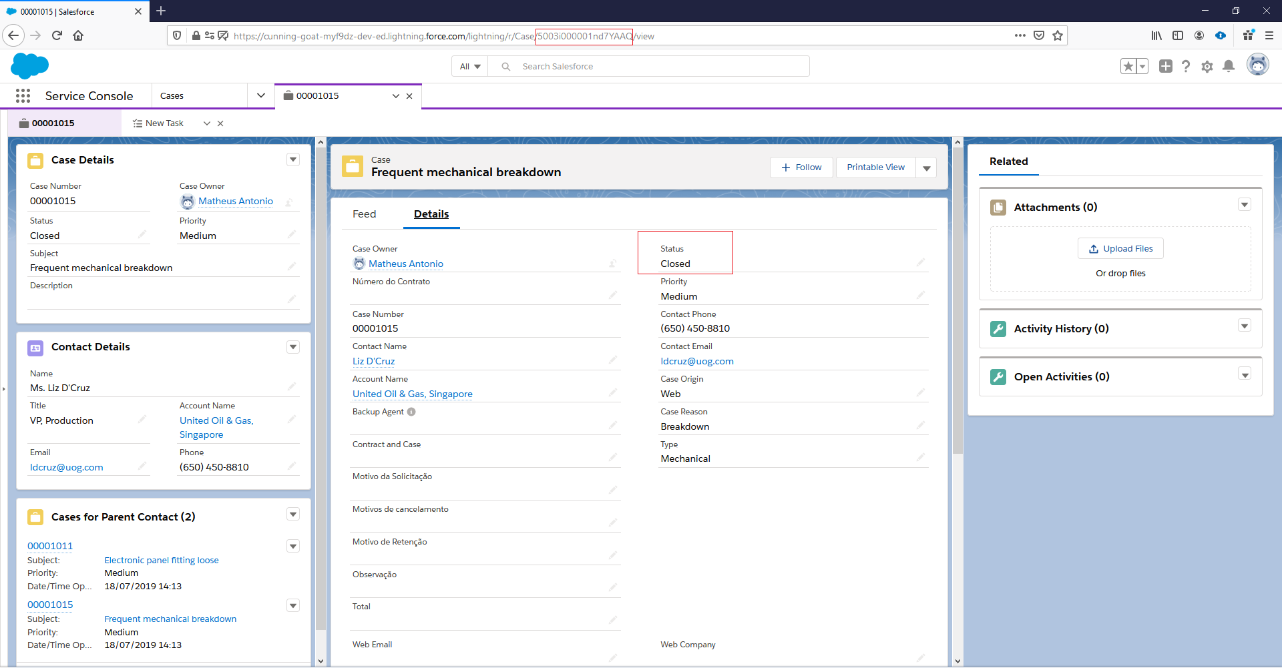This screenshot has width=1282, height=668.
Task: Open the user profile avatar menu
Action: click(1258, 65)
